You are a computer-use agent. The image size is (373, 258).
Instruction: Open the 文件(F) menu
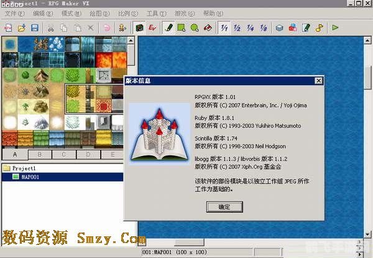(x=15, y=14)
